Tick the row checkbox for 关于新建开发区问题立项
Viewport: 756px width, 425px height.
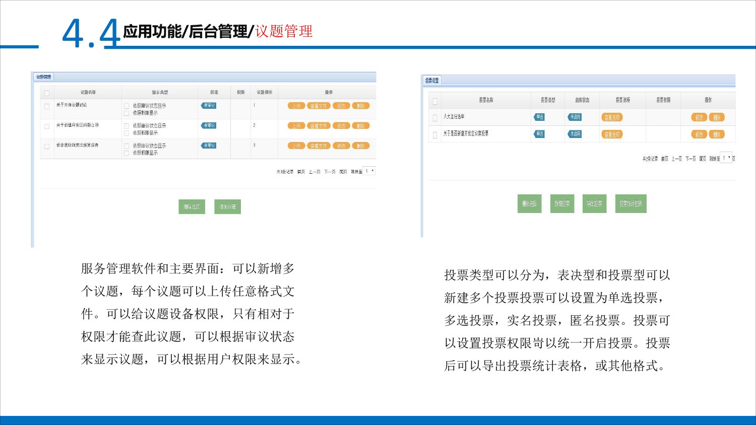pos(47,126)
